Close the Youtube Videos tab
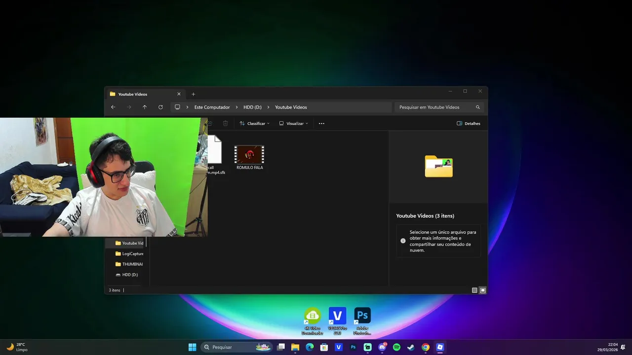Screen dimensions: 632x355 179,94
